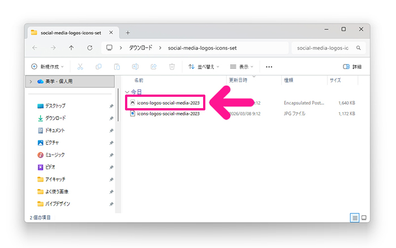Image resolution: width=396 pixels, height=248 pixels.
Task: Navigate up one folder level
Action: pyautogui.click(x=71, y=48)
